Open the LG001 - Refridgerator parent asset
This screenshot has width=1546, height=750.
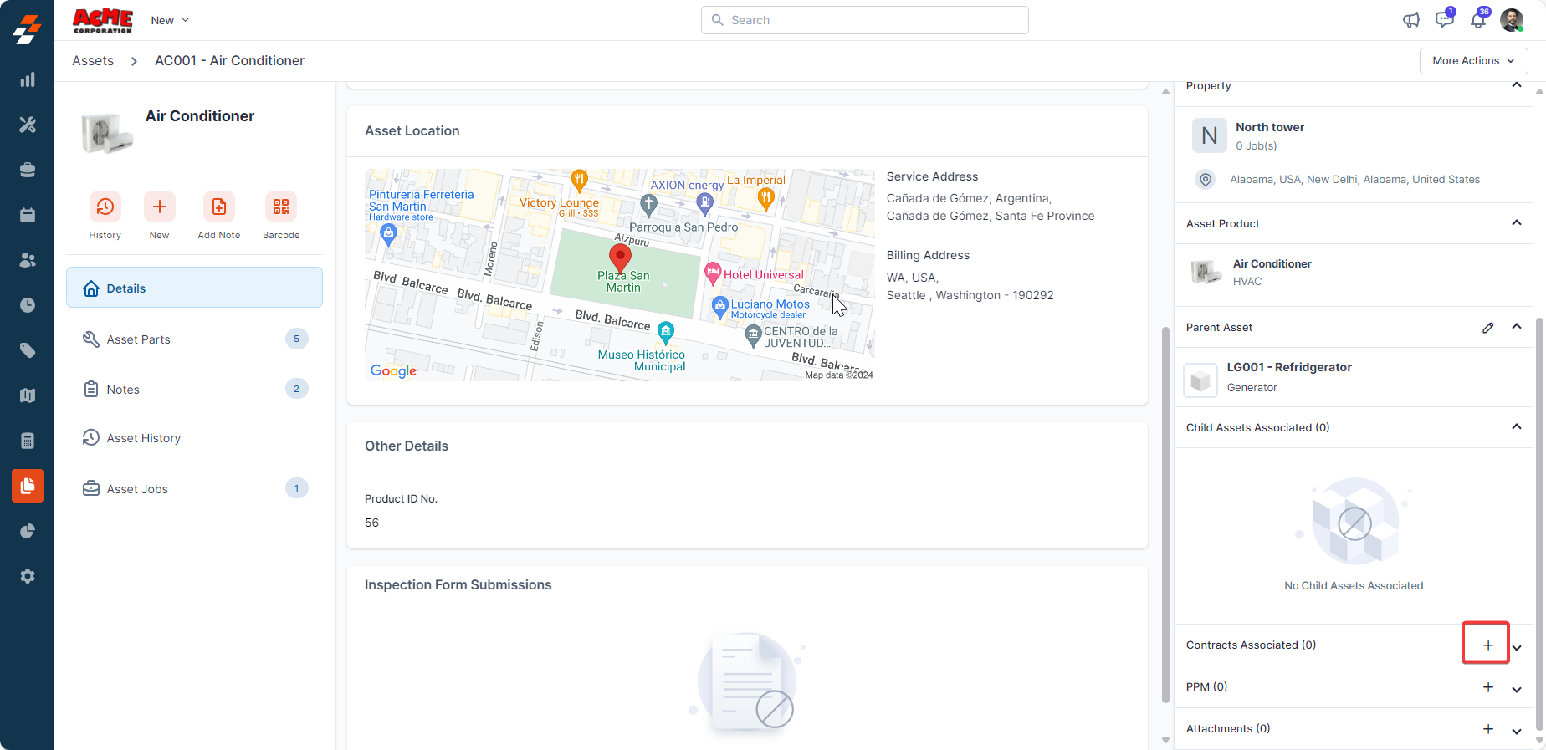[x=1288, y=368]
